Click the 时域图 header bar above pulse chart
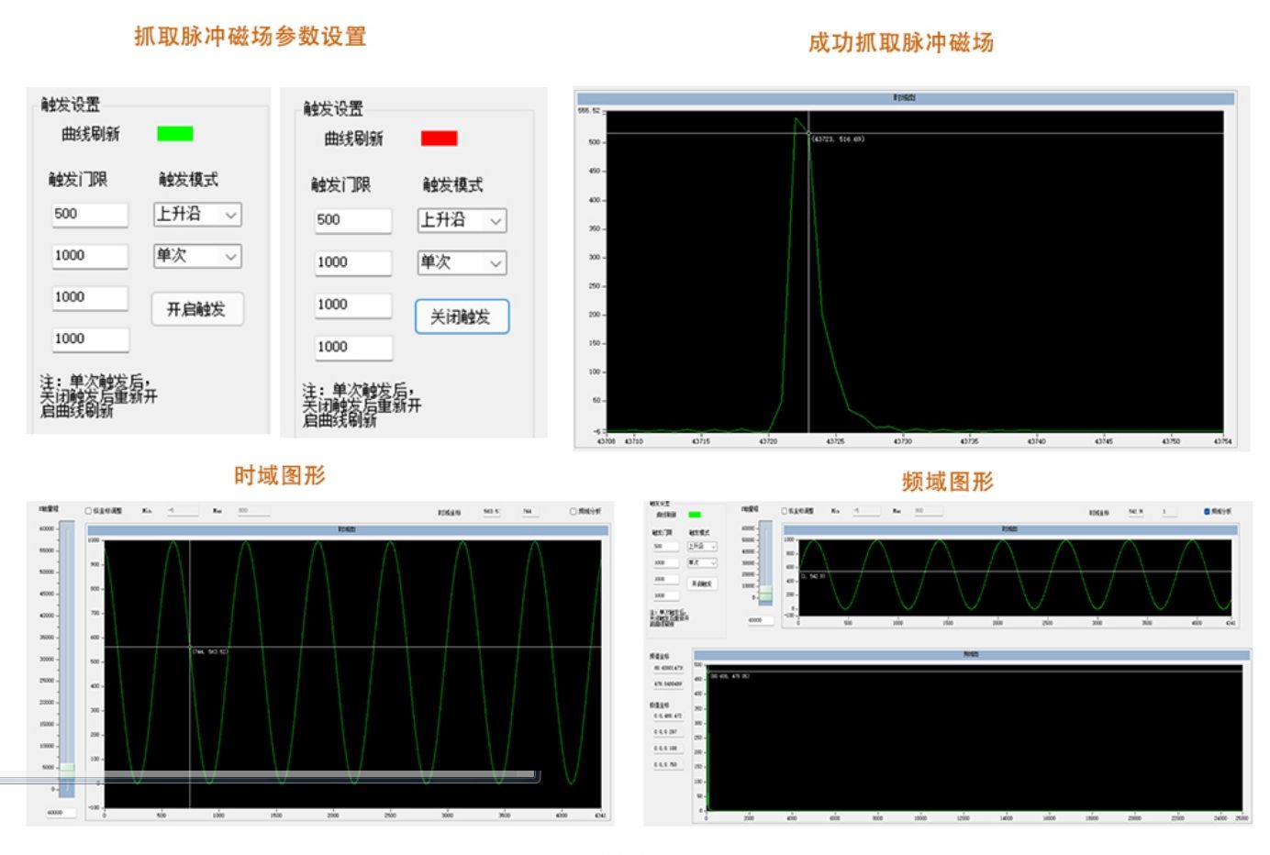1270x855 pixels. [x=904, y=98]
